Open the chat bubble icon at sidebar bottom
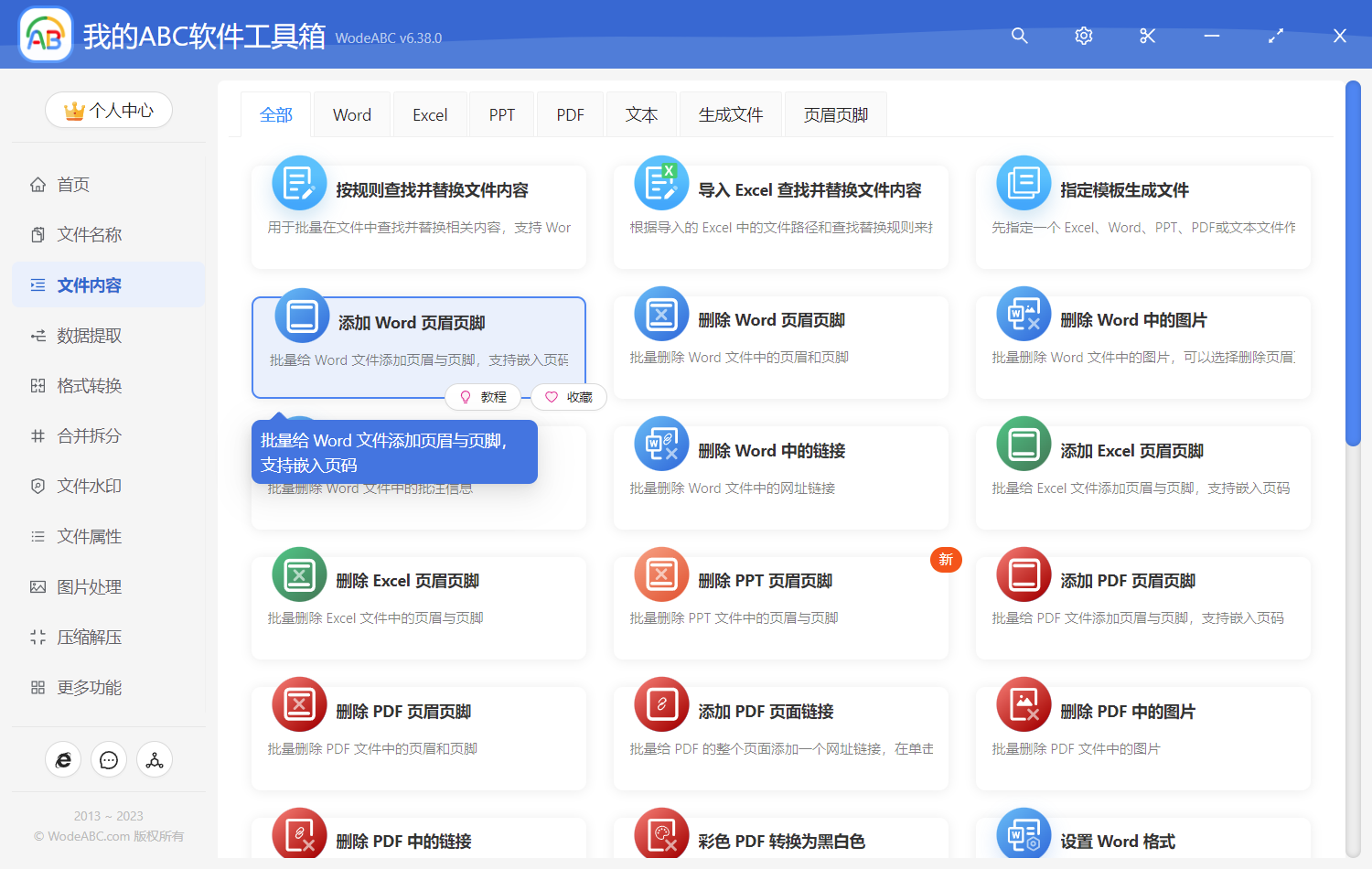Viewport: 1372px width, 869px height. click(x=109, y=760)
